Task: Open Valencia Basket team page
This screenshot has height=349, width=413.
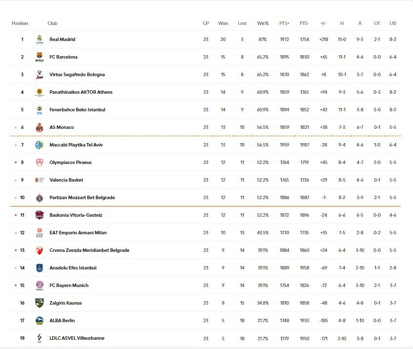Action: coord(66,180)
